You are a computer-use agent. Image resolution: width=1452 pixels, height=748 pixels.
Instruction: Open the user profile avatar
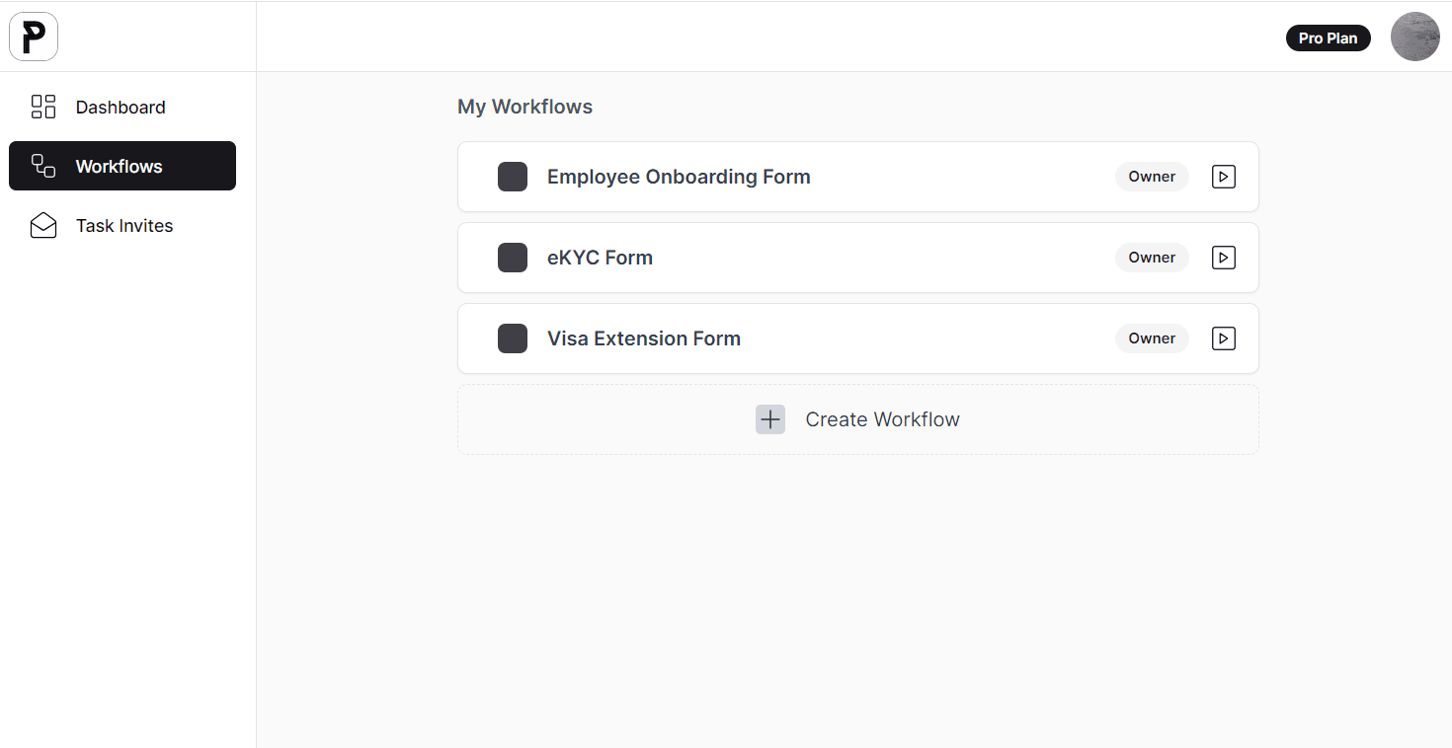point(1415,37)
